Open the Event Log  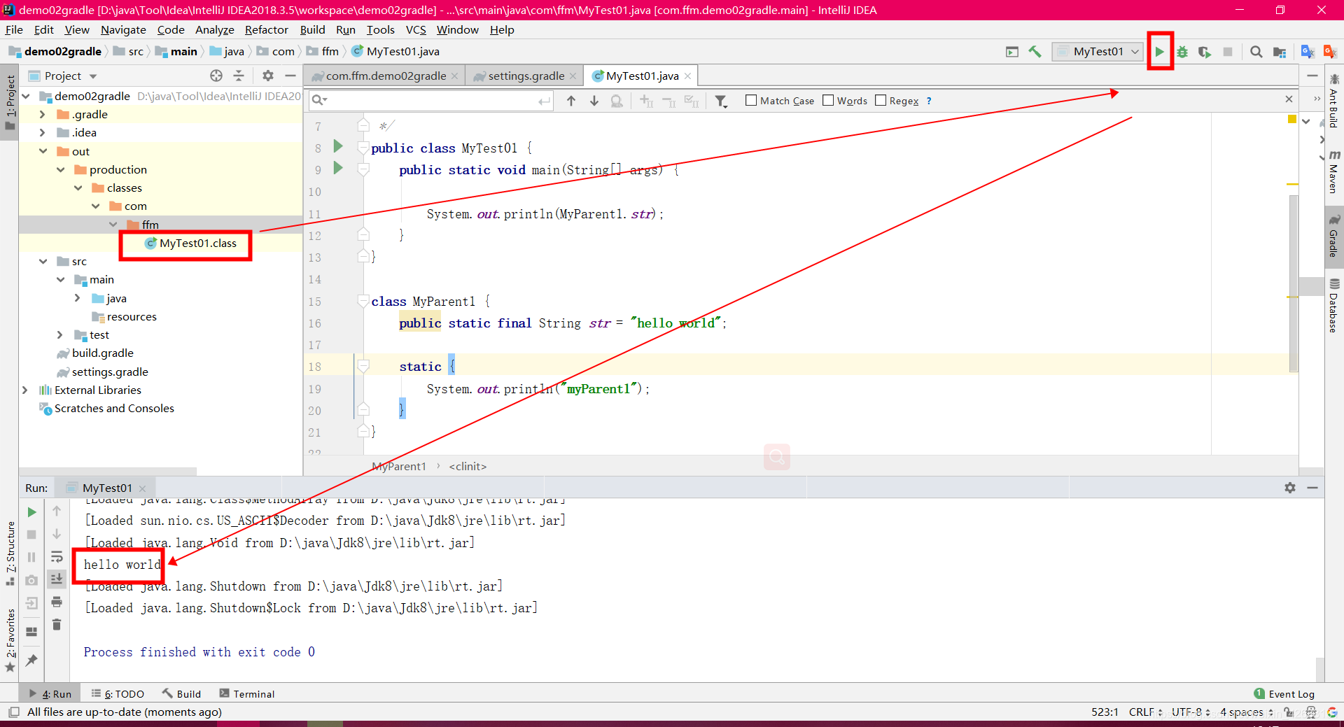[x=1284, y=693]
